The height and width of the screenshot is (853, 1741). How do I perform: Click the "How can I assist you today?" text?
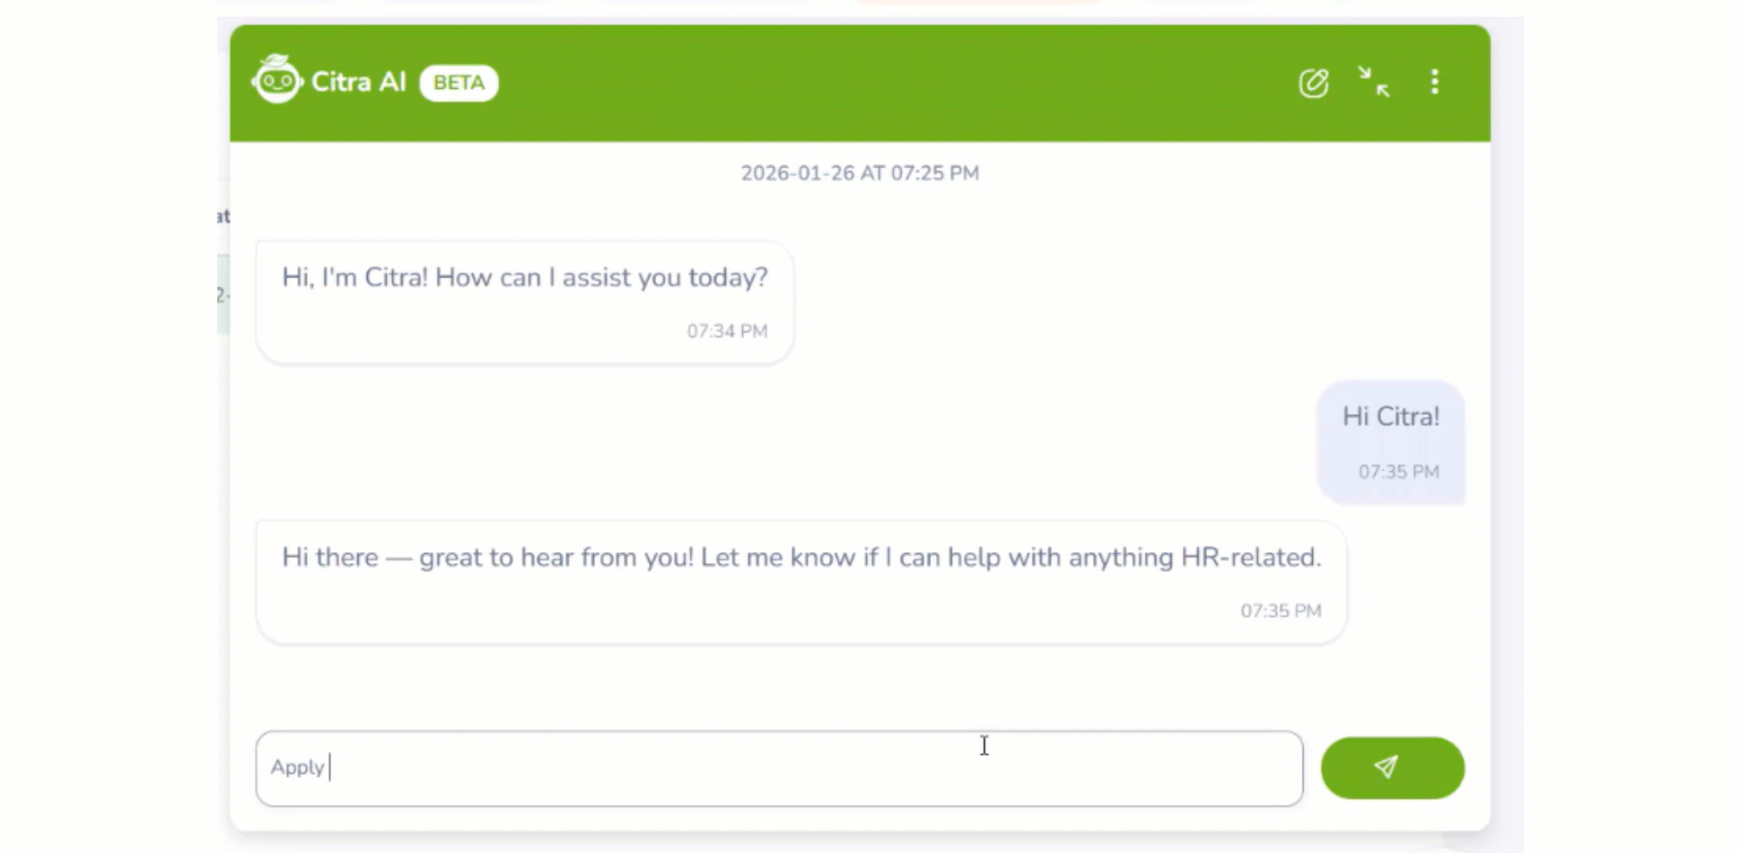click(x=601, y=277)
